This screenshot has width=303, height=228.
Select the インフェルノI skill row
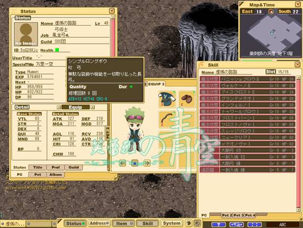[x=248, y=105]
